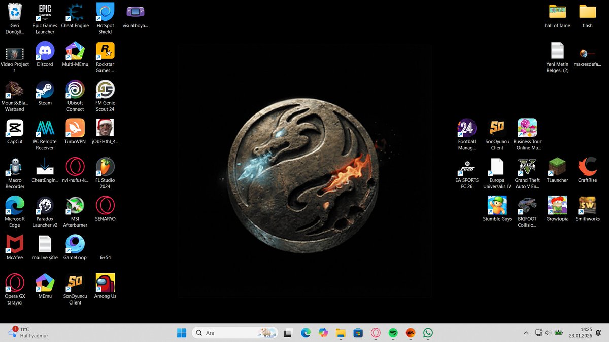Viewport: 609px width, 342px height.
Task: Launch Steam from the desktop
Action: 45,92
